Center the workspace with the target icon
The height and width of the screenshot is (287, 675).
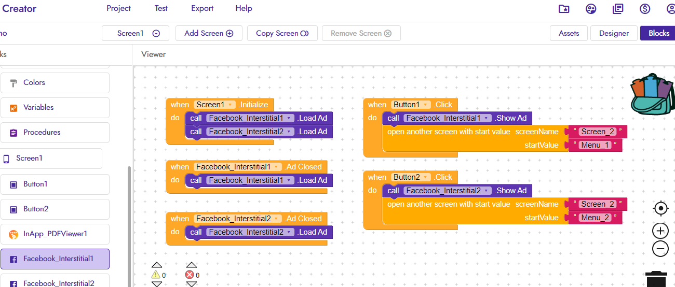coord(660,208)
